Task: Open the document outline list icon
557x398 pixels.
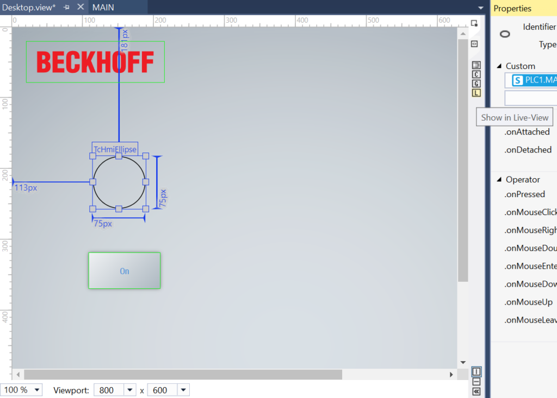Action: (476, 65)
